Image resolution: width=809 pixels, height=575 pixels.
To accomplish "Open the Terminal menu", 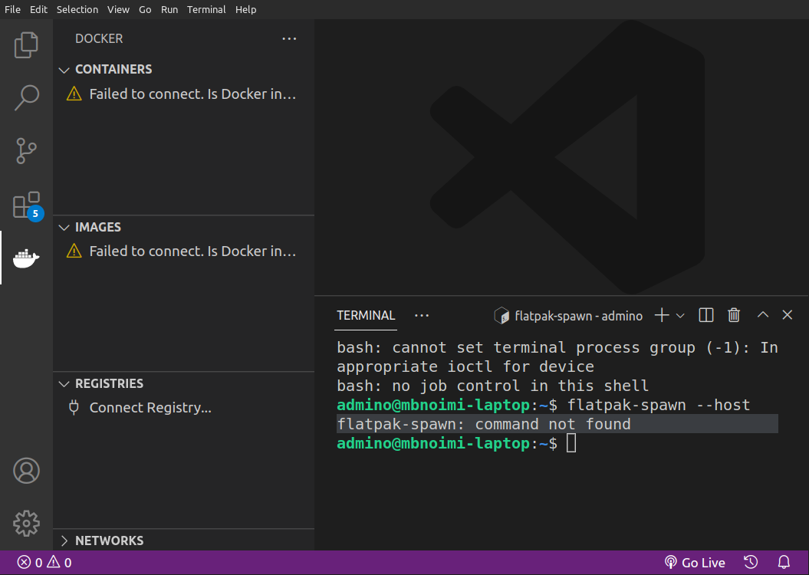I will click(x=206, y=9).
